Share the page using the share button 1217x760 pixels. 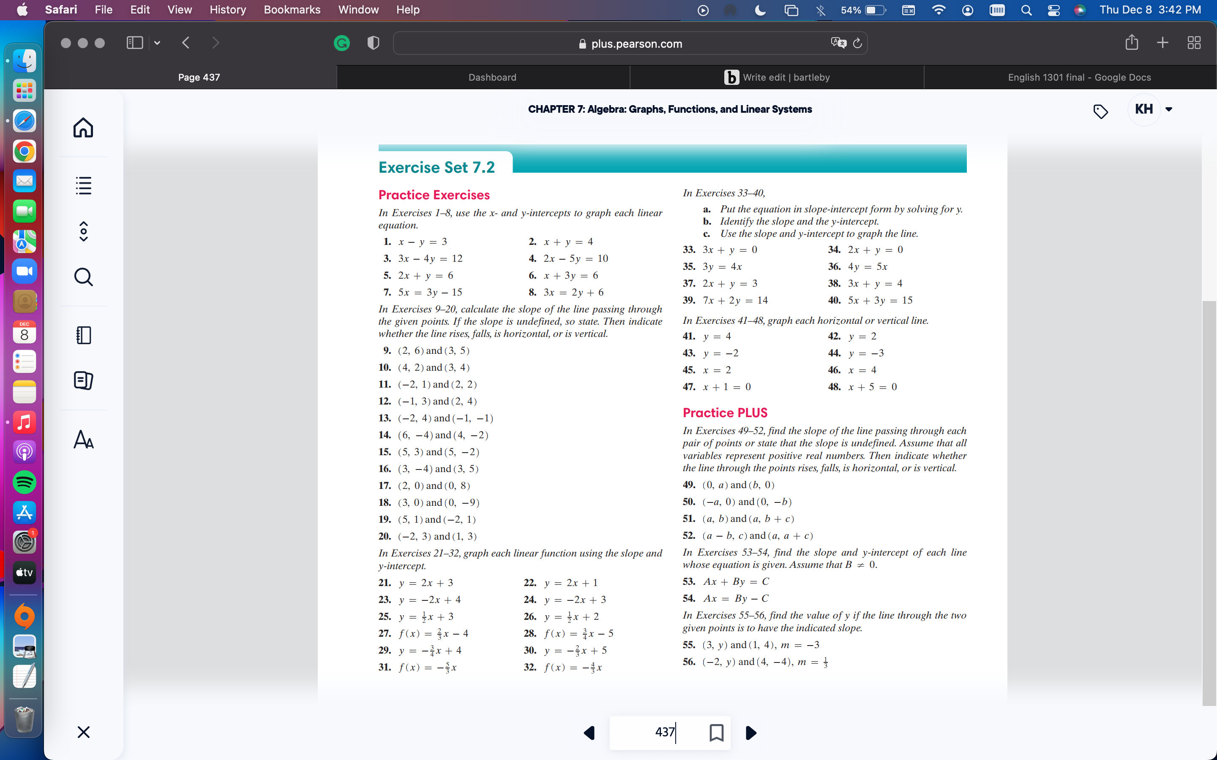(1132, 43)
